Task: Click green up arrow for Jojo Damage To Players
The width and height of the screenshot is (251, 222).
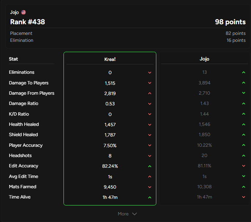Action: click(244, 83)
